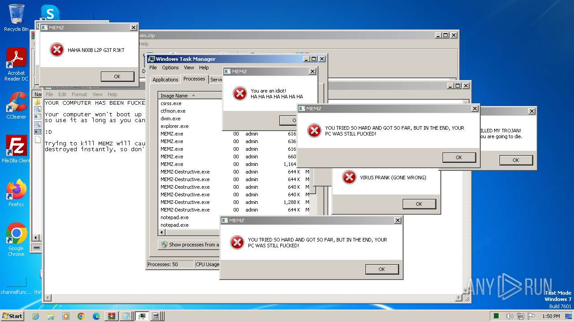Launch Acrobat Reader DC from desktop
Viewport: 574px width, 322px height.
[16, 65]
